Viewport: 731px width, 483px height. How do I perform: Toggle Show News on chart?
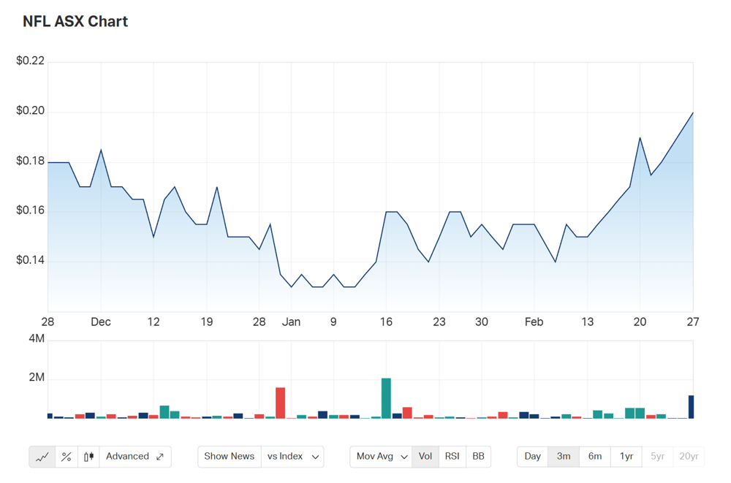(x=229, y=456)
